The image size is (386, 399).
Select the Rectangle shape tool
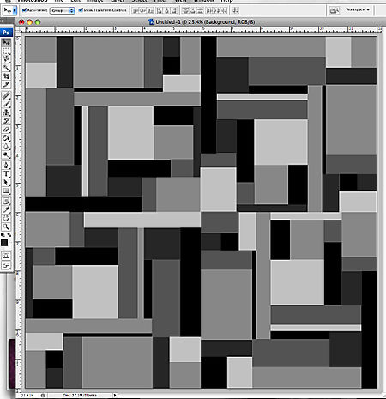click(6, 190)
